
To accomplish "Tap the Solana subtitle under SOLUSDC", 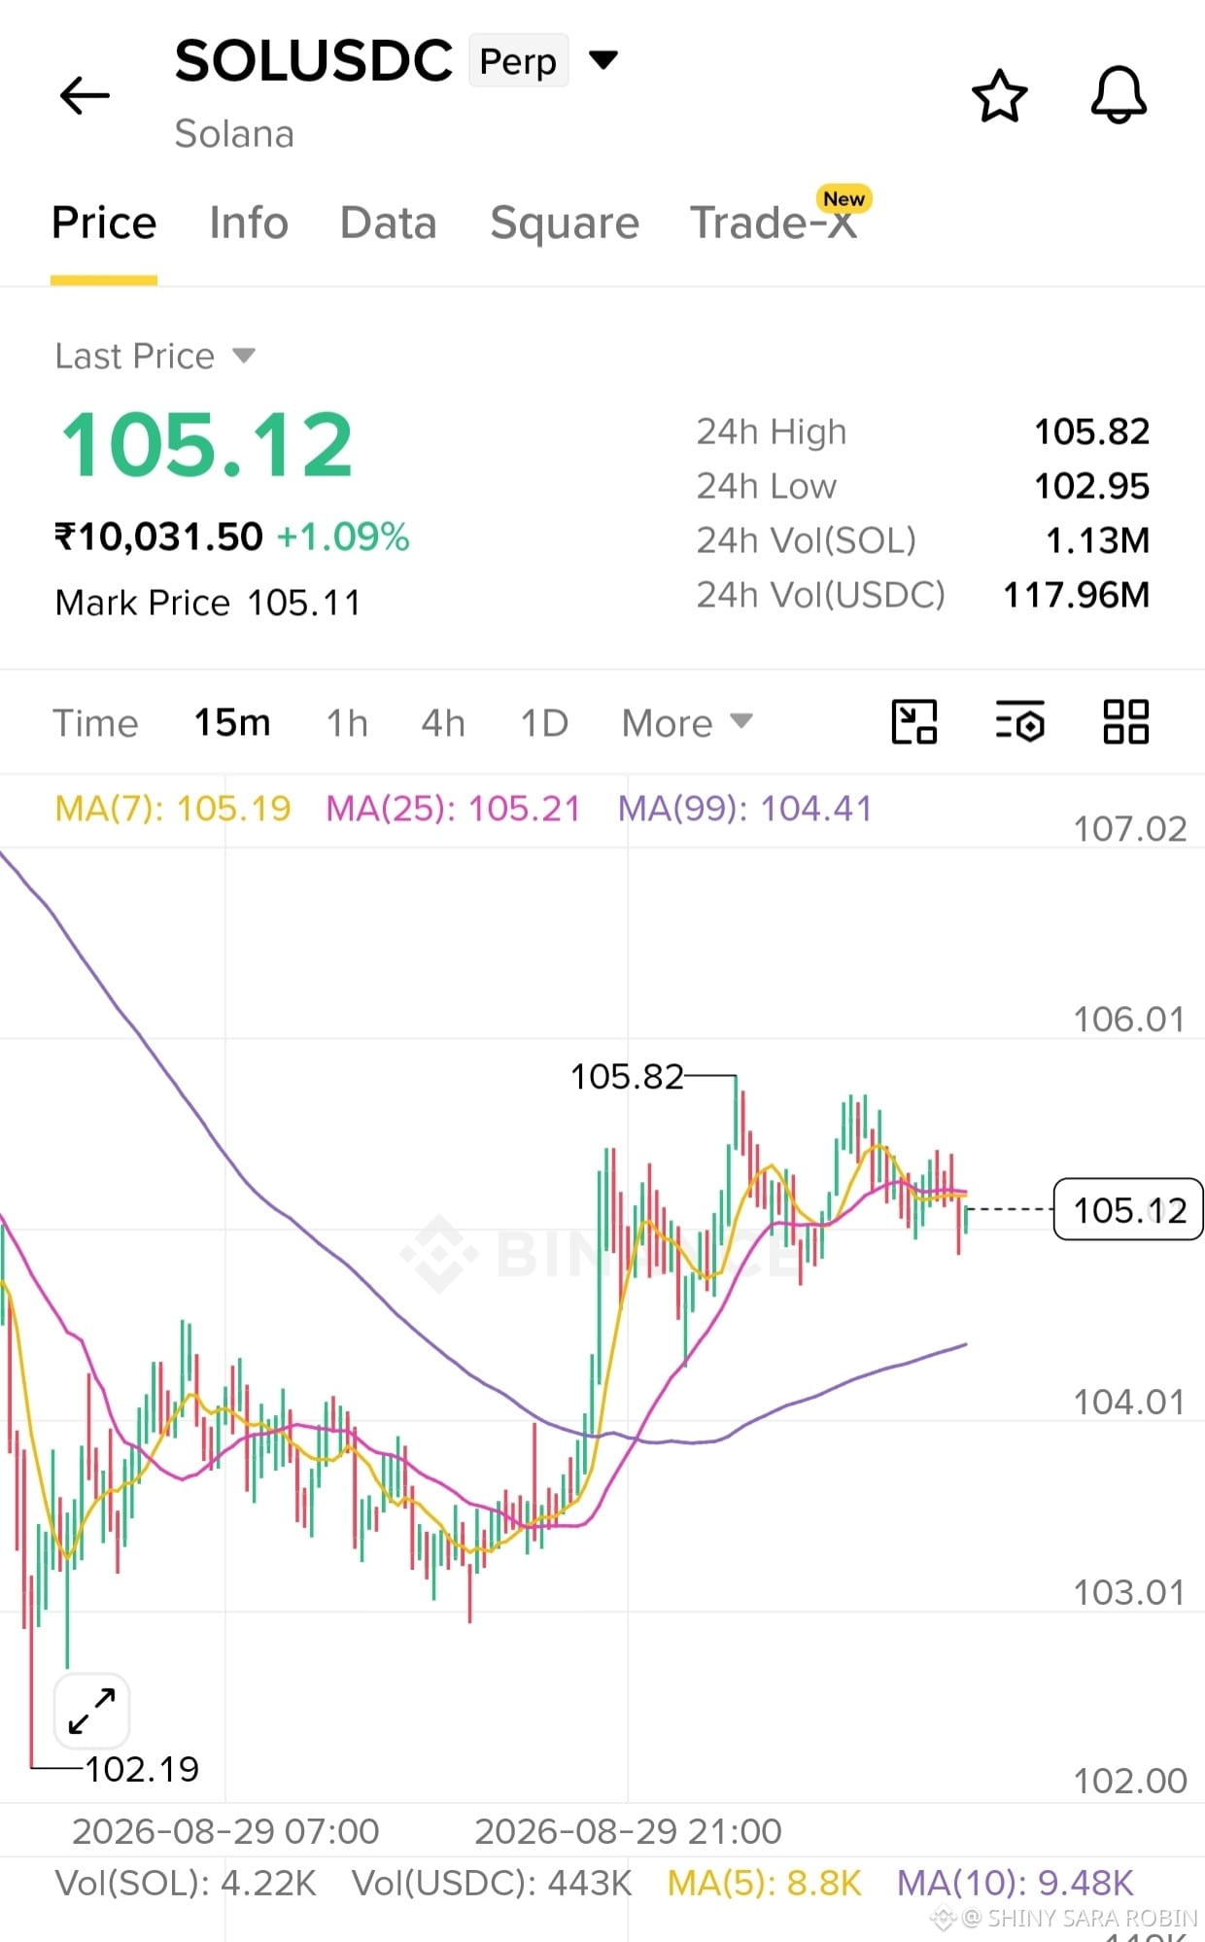I will (234, 134).
